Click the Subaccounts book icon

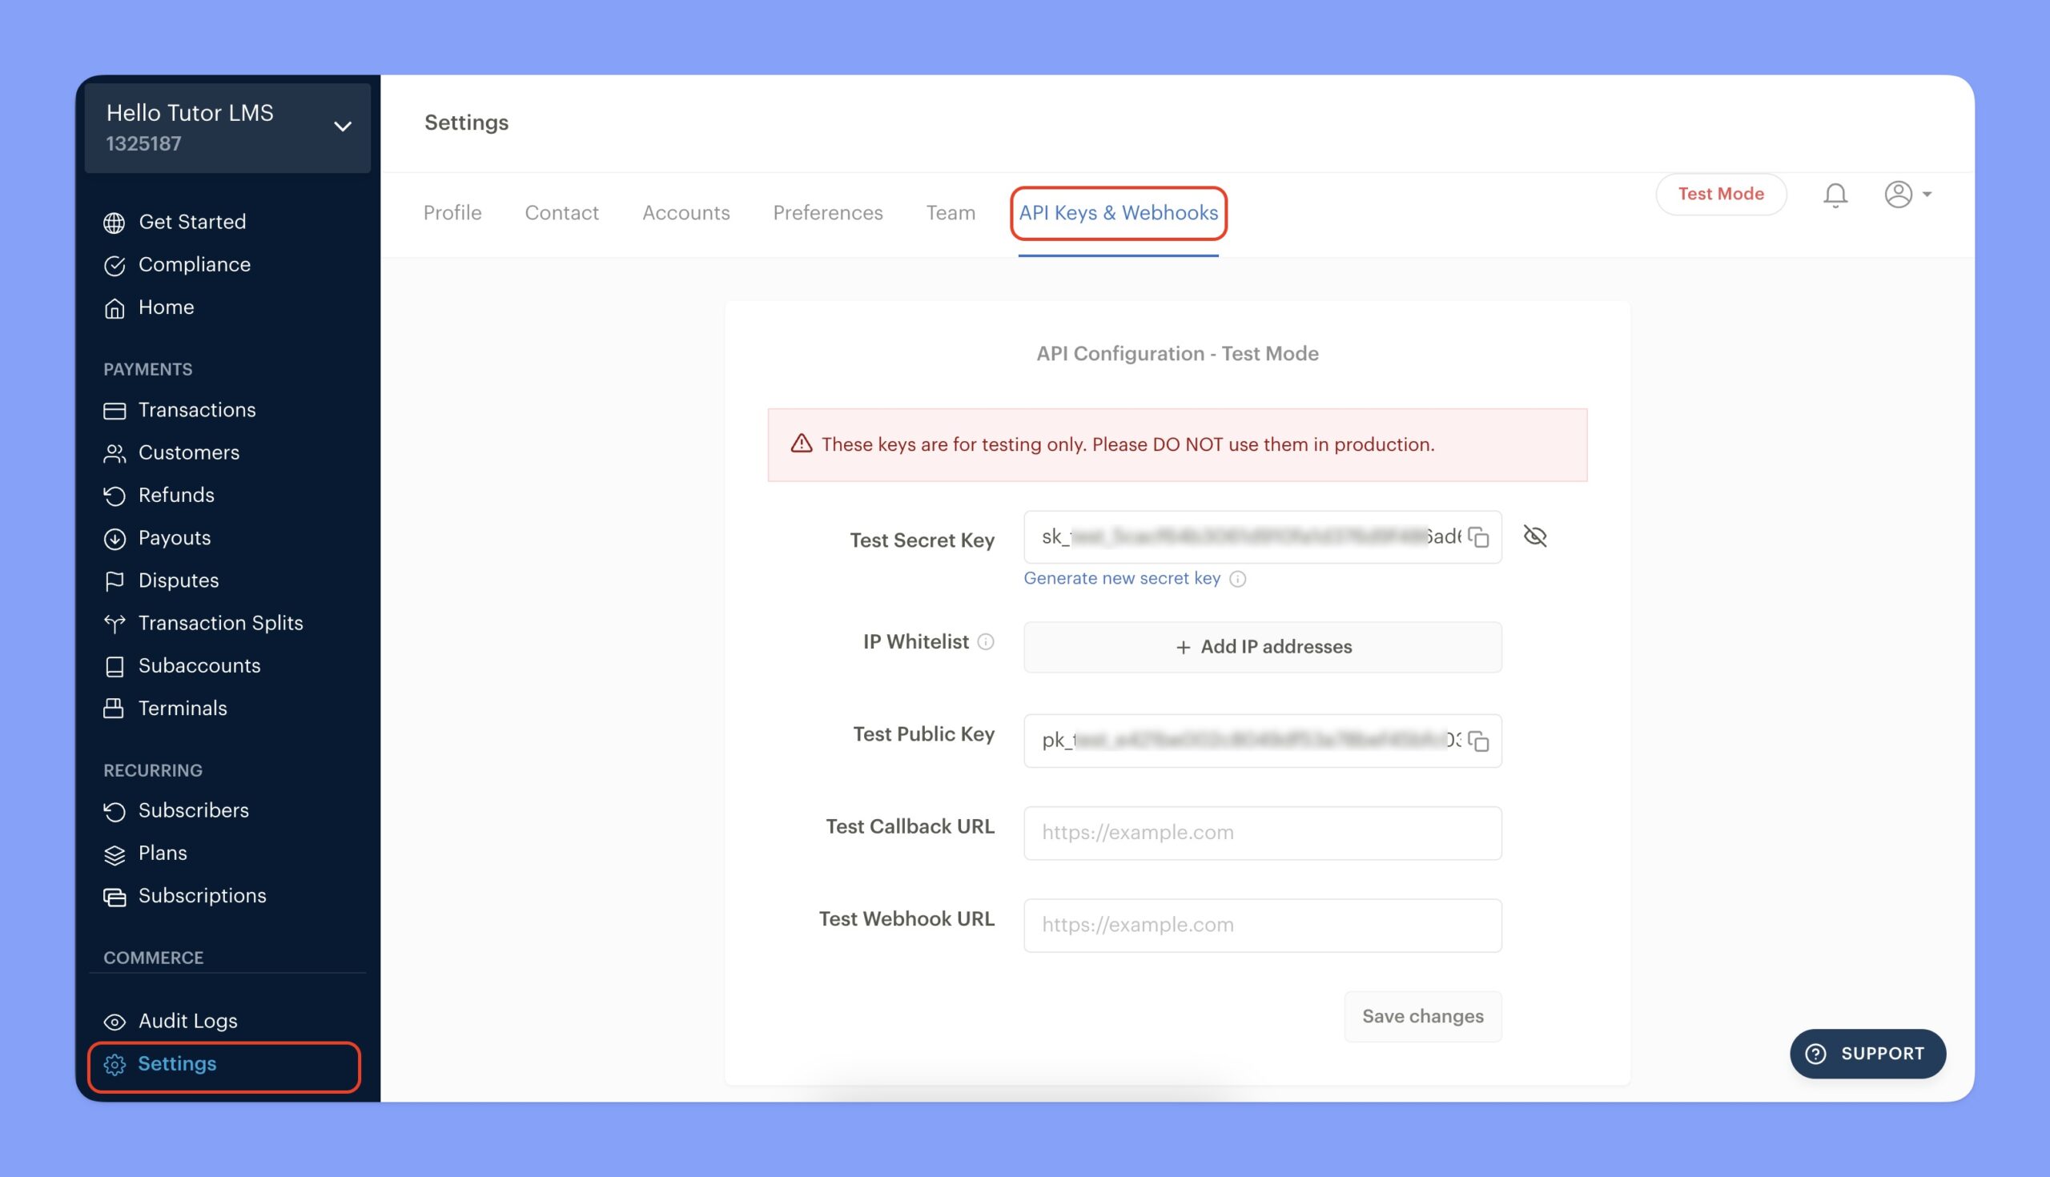[x=115, y=666]
